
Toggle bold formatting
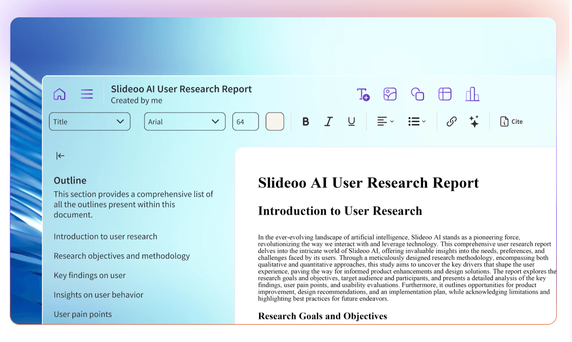click(x=305, y=121)
